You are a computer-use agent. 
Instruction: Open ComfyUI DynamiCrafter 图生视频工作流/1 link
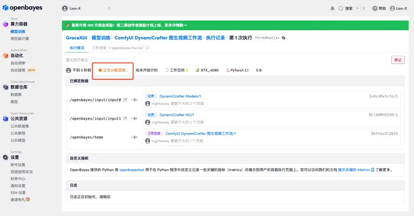(200, 133)
